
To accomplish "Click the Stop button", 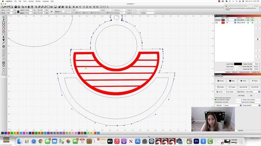I will (x=232, y=81).
